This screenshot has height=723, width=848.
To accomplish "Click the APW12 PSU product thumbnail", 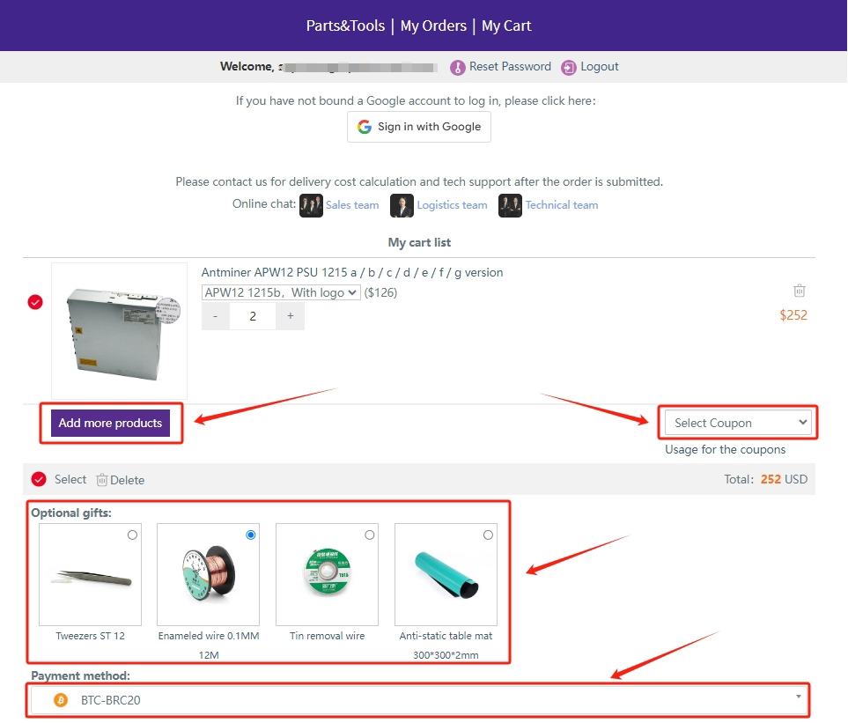I will click(x=119, y=330).
